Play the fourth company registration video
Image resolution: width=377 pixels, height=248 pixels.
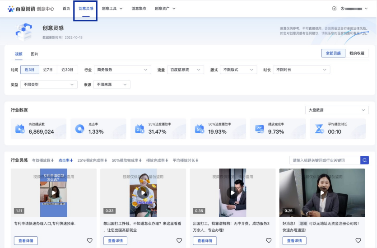click(x=322, y=193)
